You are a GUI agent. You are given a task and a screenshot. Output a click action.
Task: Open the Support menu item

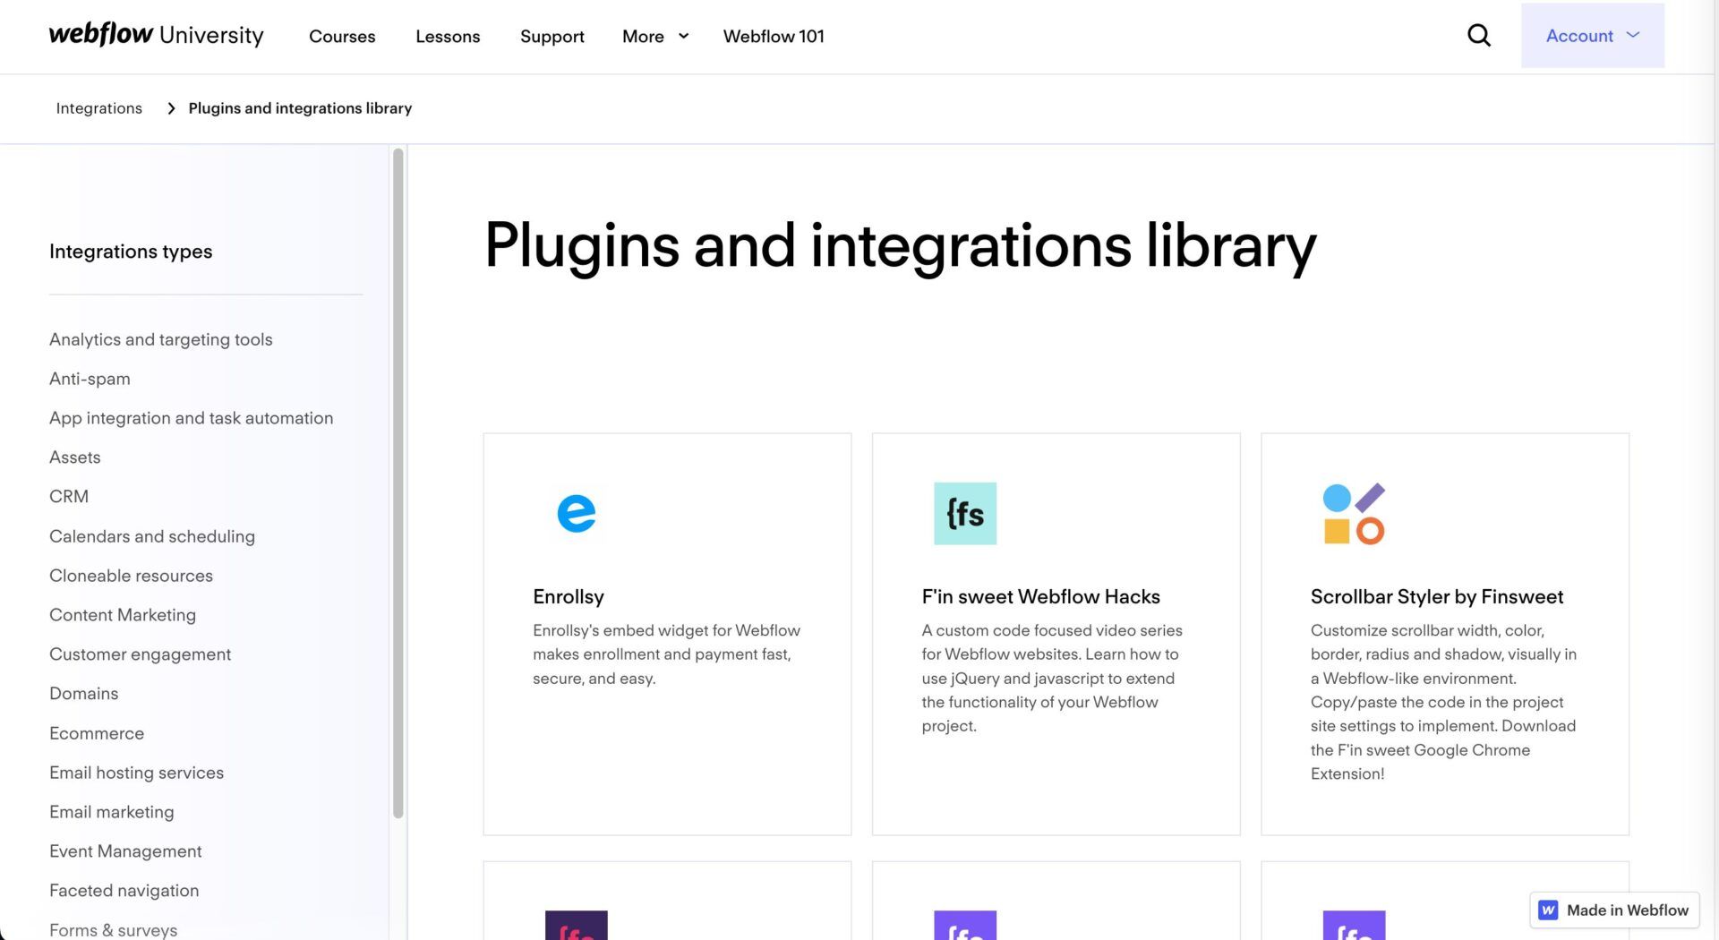coord(552,37)
